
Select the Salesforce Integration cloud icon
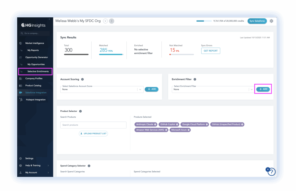click(x=20, y=93)
